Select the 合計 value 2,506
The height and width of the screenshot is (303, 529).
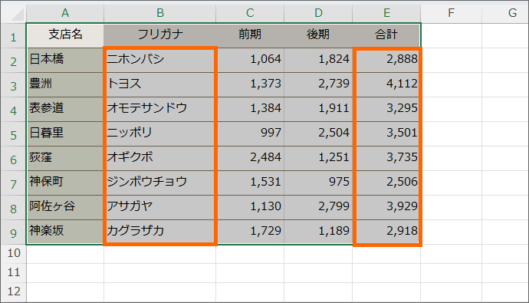(386, 183)
